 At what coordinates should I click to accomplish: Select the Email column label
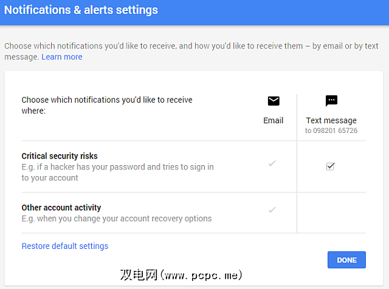pos(274,120)
